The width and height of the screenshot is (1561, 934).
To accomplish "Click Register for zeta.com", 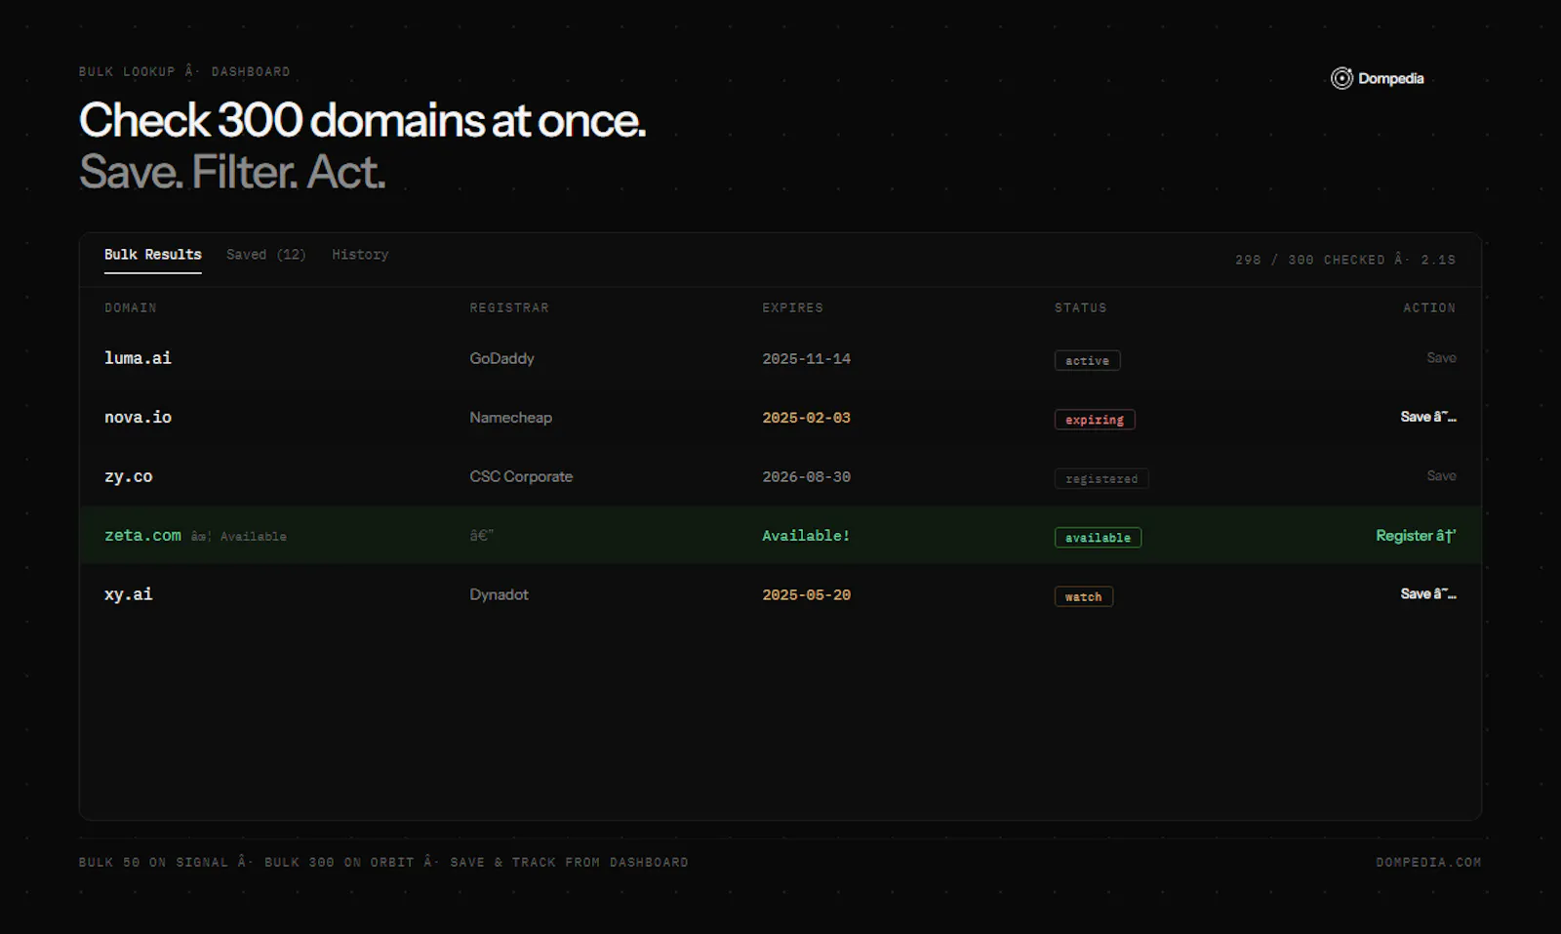I will click(1416, 536).
